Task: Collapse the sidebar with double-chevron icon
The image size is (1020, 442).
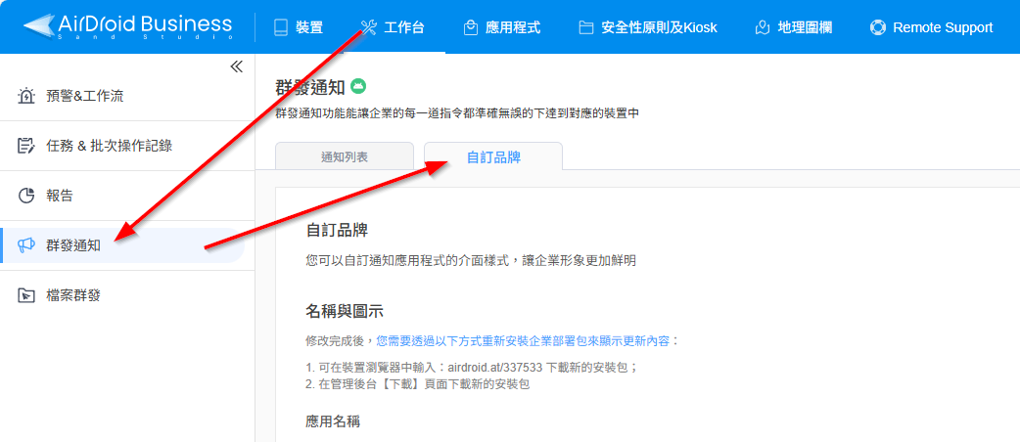Action: tap(237, 66)
